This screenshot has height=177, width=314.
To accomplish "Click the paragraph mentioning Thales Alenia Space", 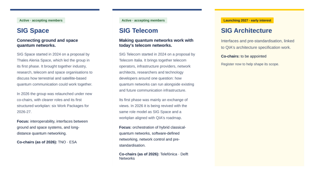I will coord(55,69).
